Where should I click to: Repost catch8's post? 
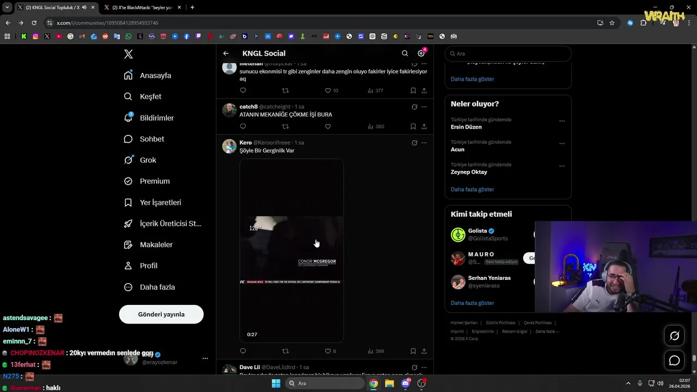[285, 126]
